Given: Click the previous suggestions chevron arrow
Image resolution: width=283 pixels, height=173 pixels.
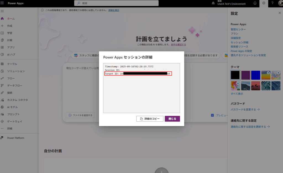Looking at the screenshot, I should 65,55.
